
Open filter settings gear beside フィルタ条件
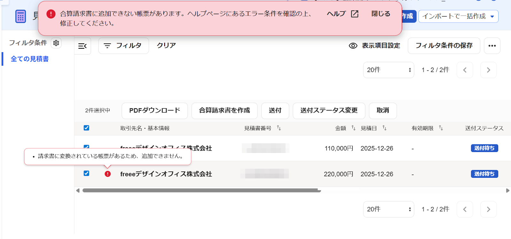(56, 43)
